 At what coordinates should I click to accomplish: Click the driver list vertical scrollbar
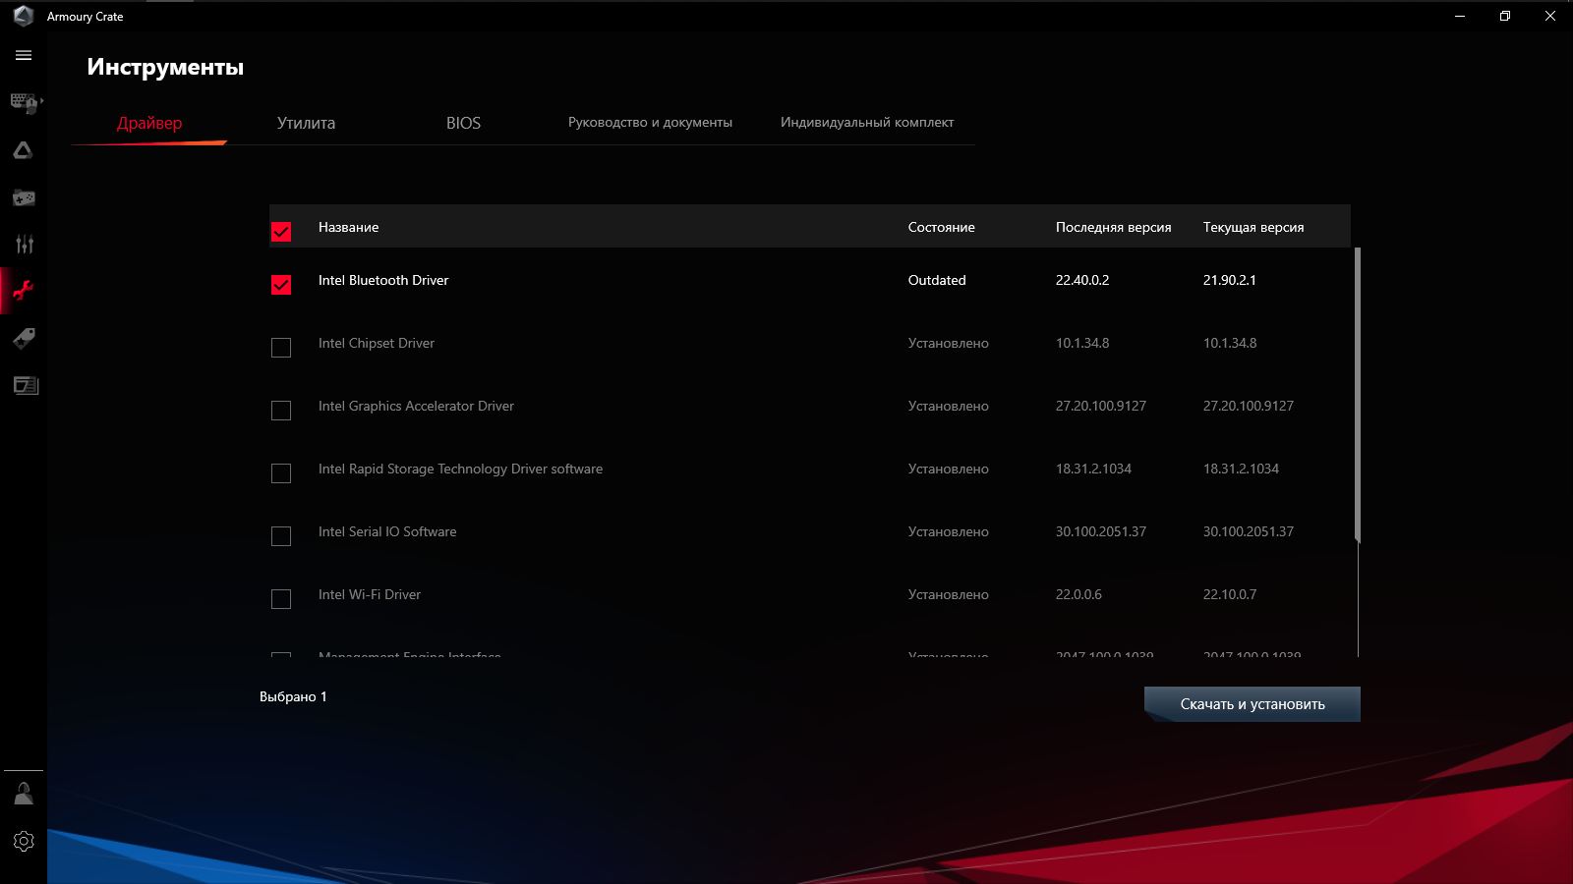point(1358,395)
